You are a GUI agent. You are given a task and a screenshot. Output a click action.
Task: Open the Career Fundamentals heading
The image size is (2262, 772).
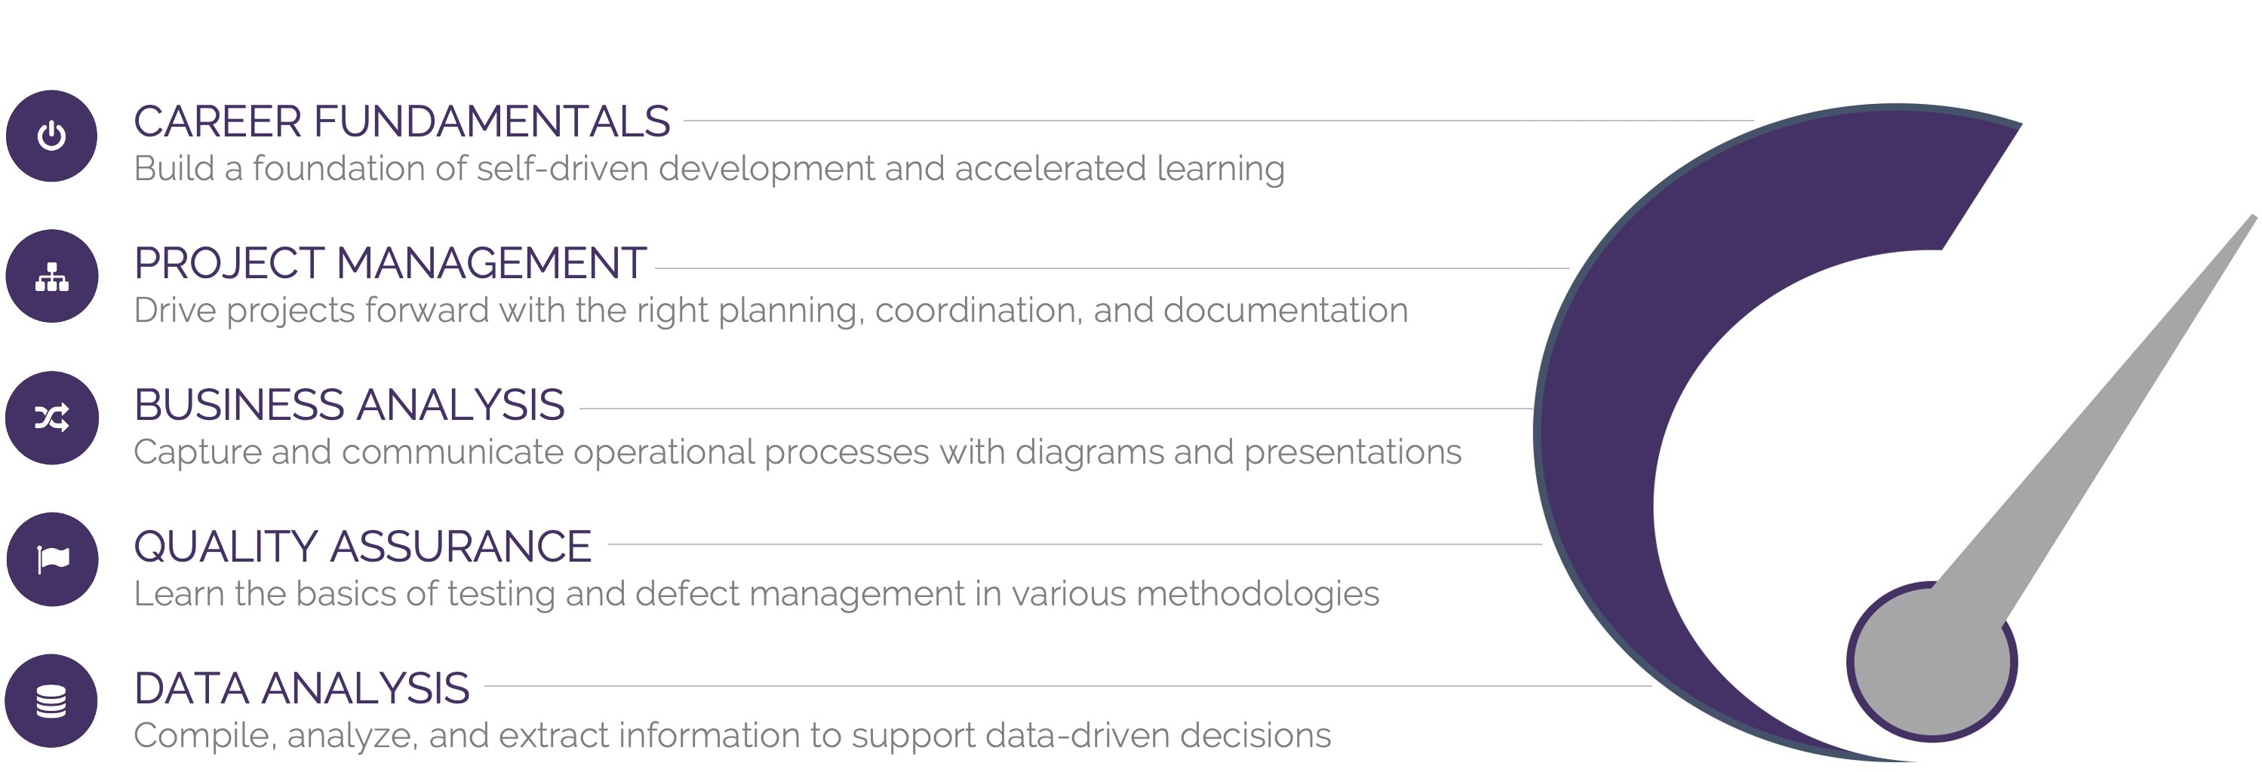click(x=401, y=121)
